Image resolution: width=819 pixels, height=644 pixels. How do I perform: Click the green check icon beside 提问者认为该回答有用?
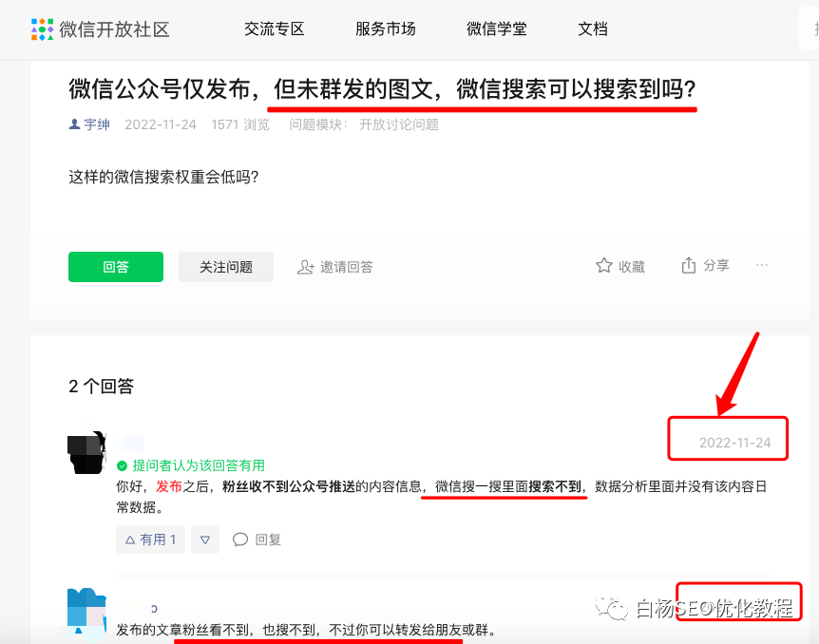coord(122,465)
